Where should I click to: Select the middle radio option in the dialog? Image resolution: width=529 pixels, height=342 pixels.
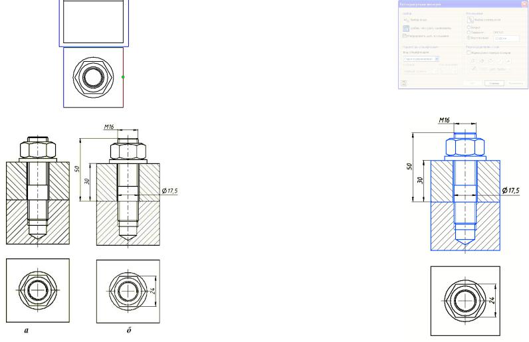pyautogui.click(x=469, y=33)
